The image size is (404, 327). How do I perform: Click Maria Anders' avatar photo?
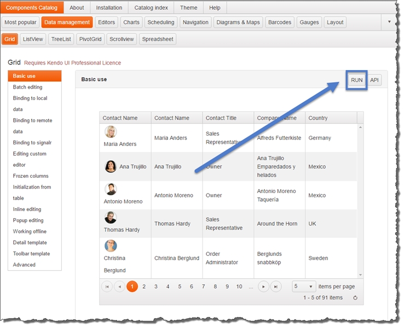tap(111, 132)
